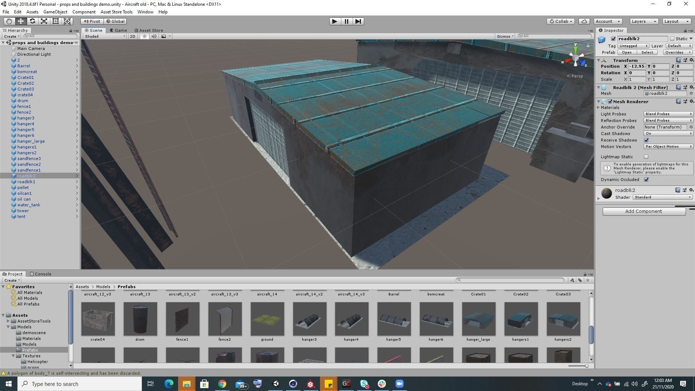Uncheck the Receive Shadows checkbox

646,140
